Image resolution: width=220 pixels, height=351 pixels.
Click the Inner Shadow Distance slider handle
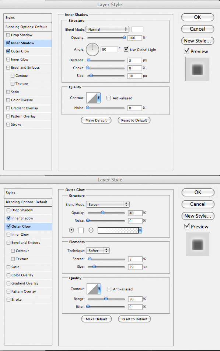point(89,60)
